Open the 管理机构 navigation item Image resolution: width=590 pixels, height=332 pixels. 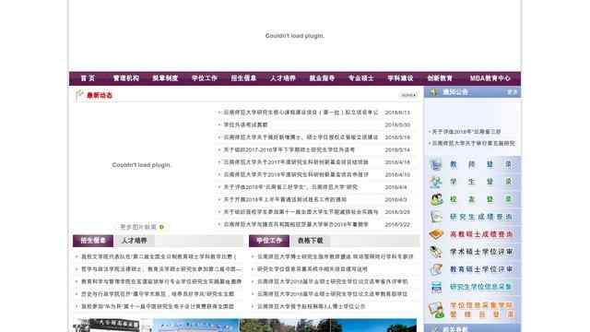click(x=126, y=78)
